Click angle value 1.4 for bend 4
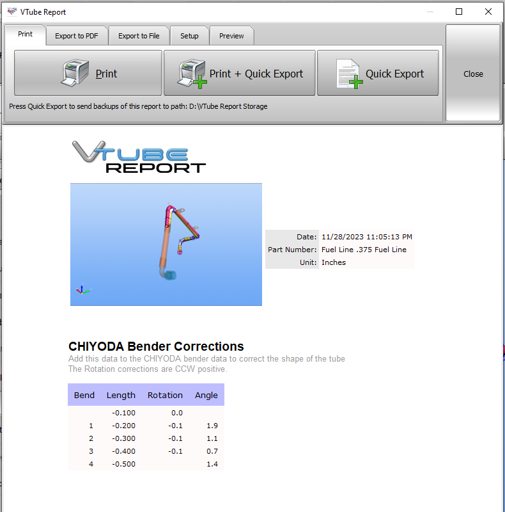This screenshot has height=512, width=505. pyautogui.click(x=212, y=463)
